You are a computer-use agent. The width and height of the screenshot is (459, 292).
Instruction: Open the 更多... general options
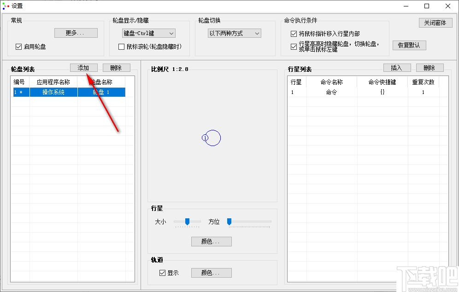pos(76,33)
